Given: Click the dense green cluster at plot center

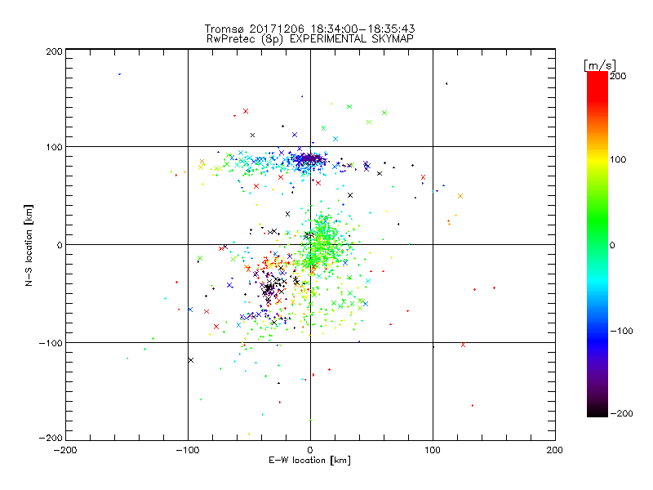Looking at the screenshot, I should click(x=321, y=242).
